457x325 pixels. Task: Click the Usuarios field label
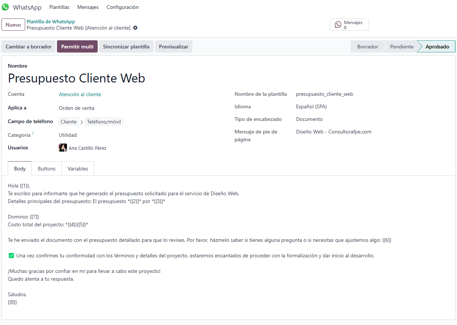click(x=18, y=148)
